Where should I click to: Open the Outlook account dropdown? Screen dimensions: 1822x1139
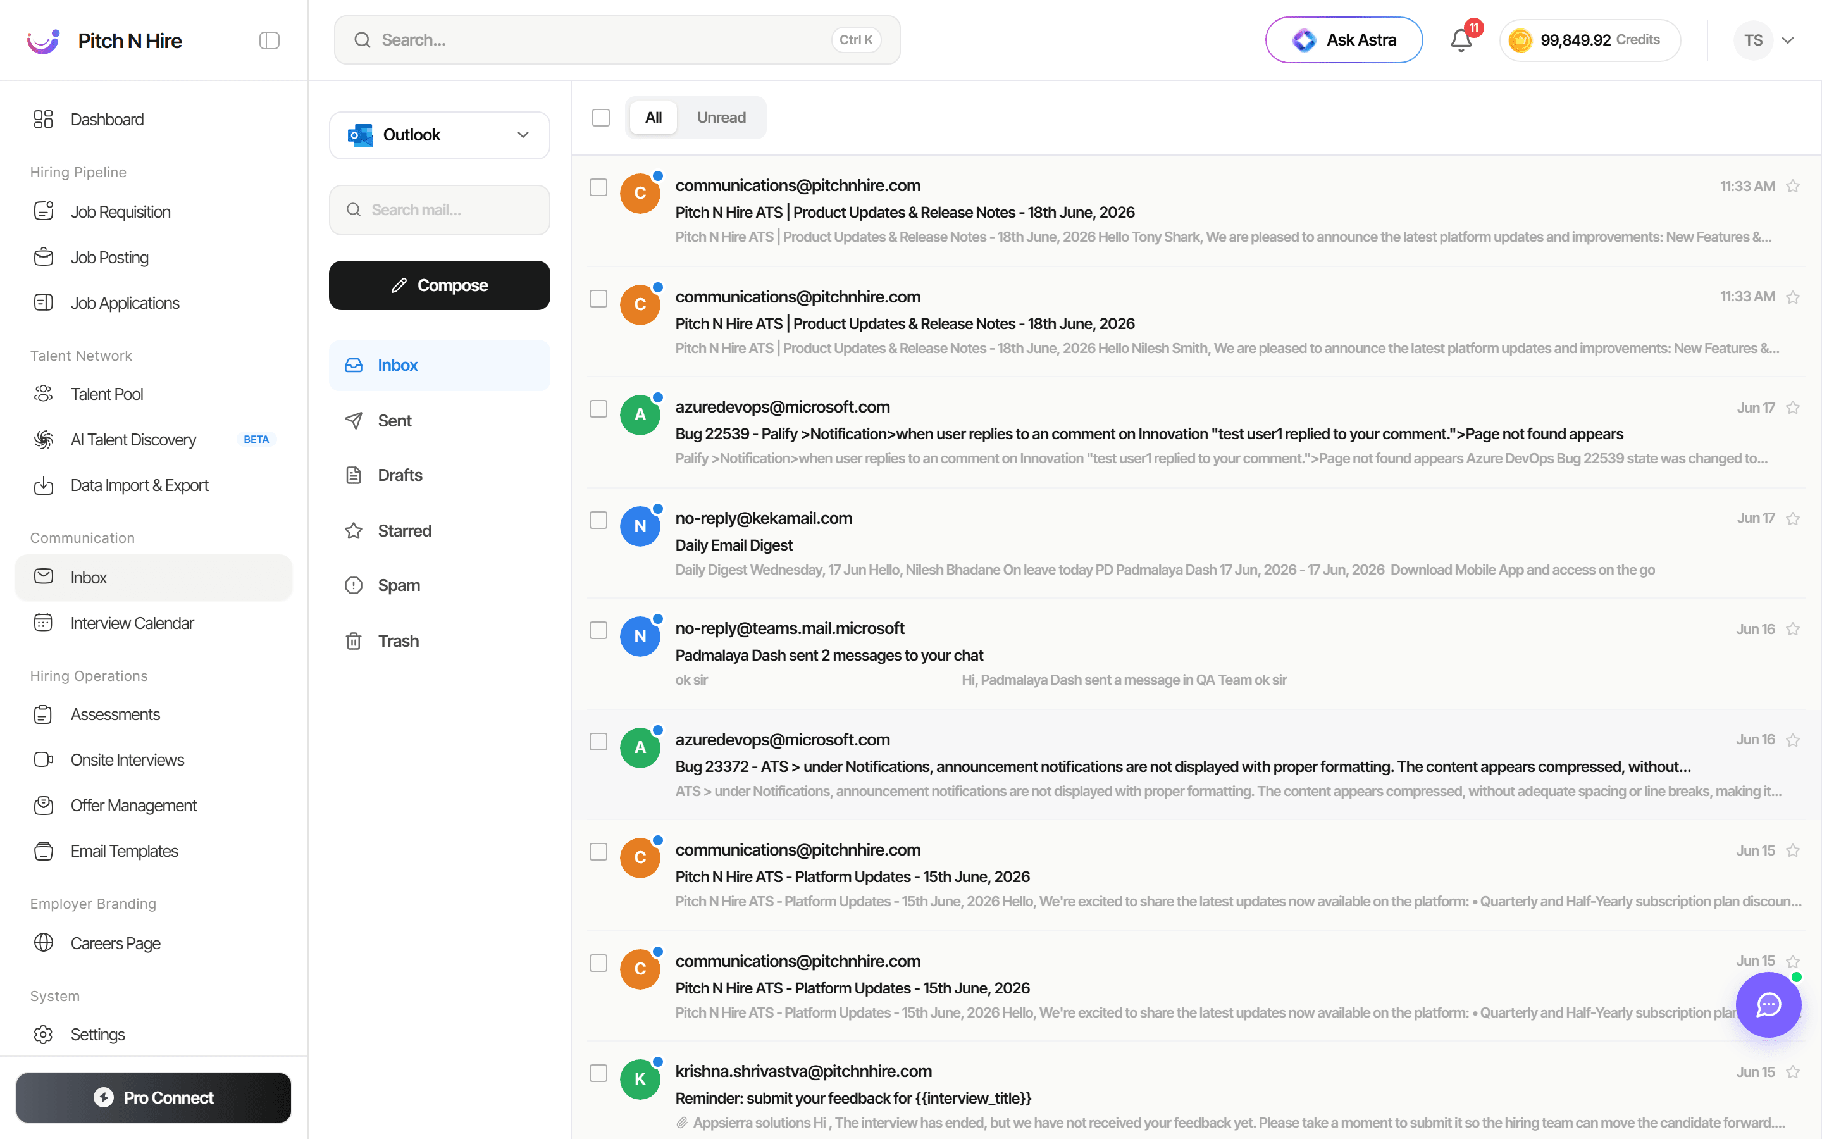pos(439,135)
